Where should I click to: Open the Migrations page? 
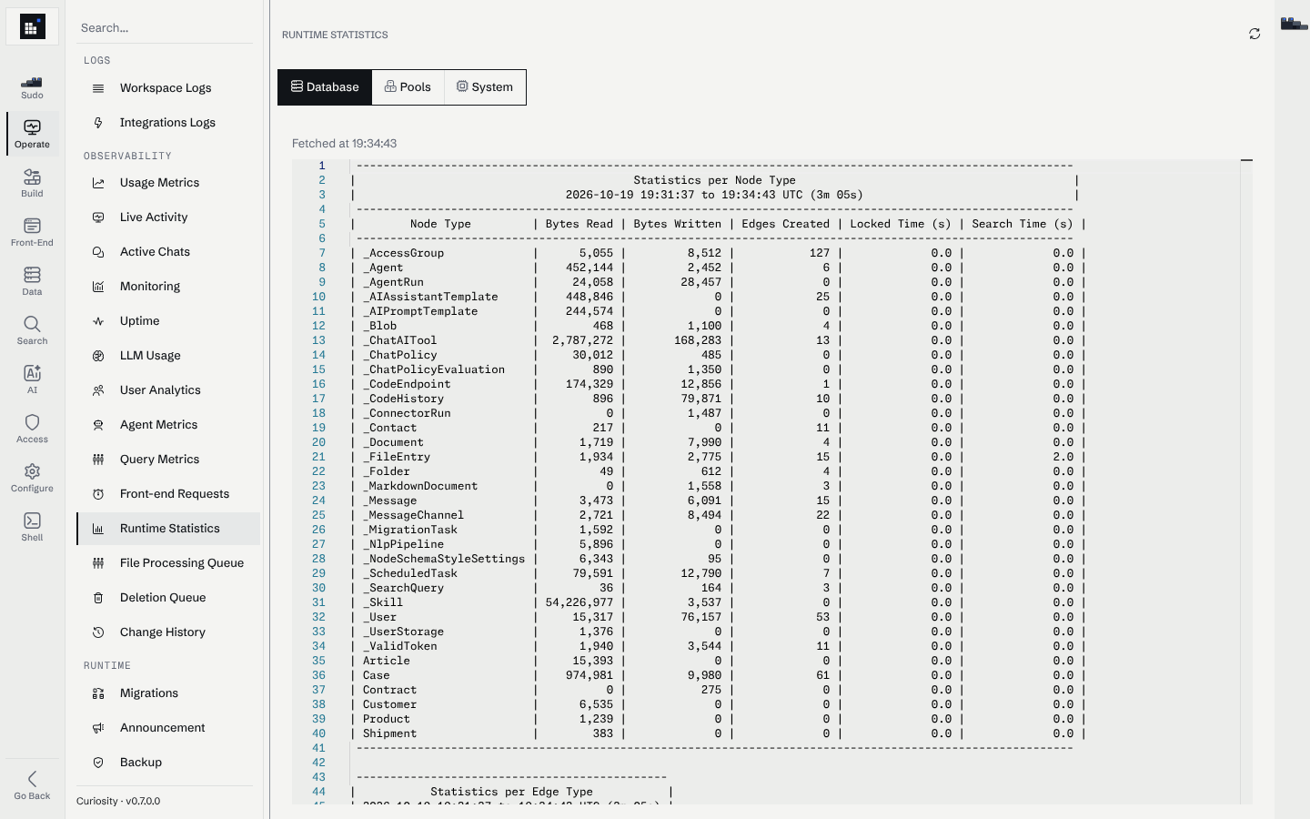pyautogui.click(x=168, y=693)
